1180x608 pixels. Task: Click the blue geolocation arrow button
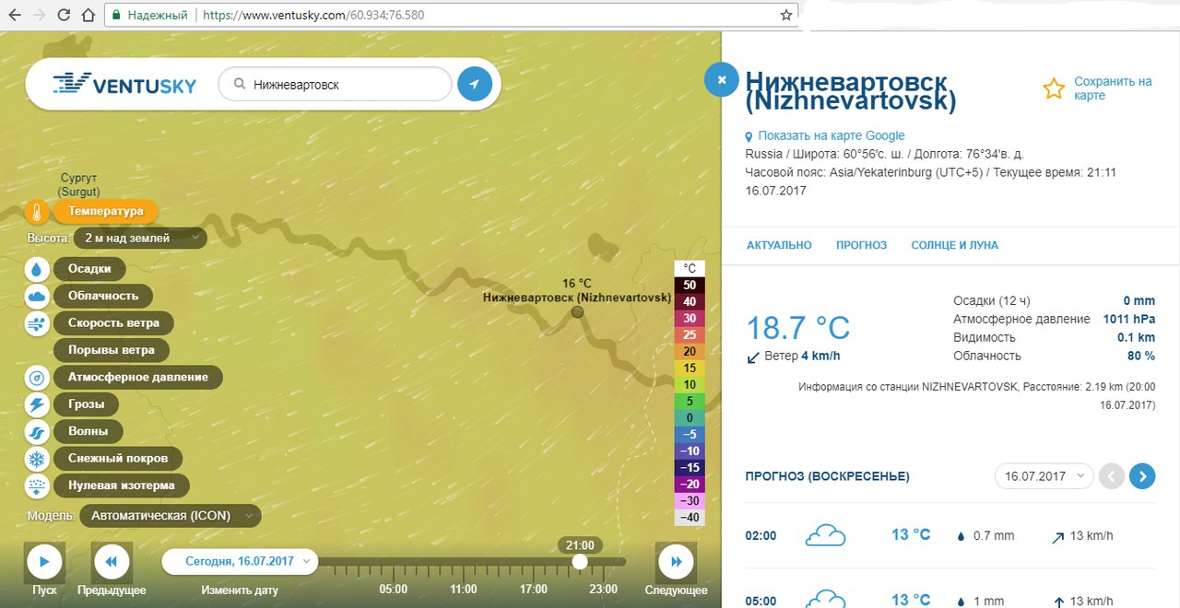[475, 85]
